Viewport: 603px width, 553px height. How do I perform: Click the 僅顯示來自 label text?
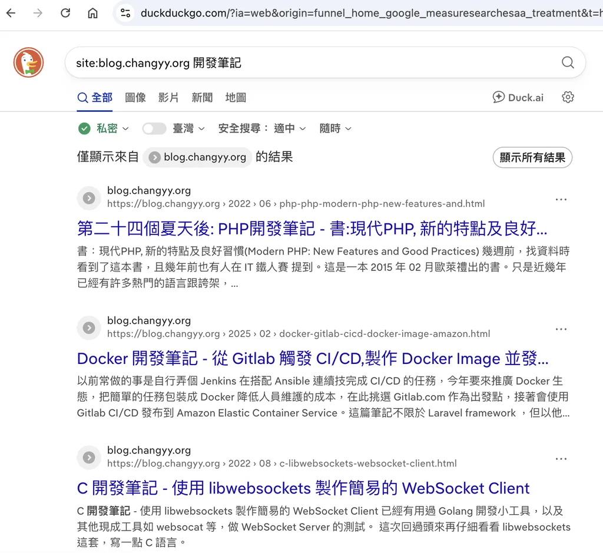108,157
